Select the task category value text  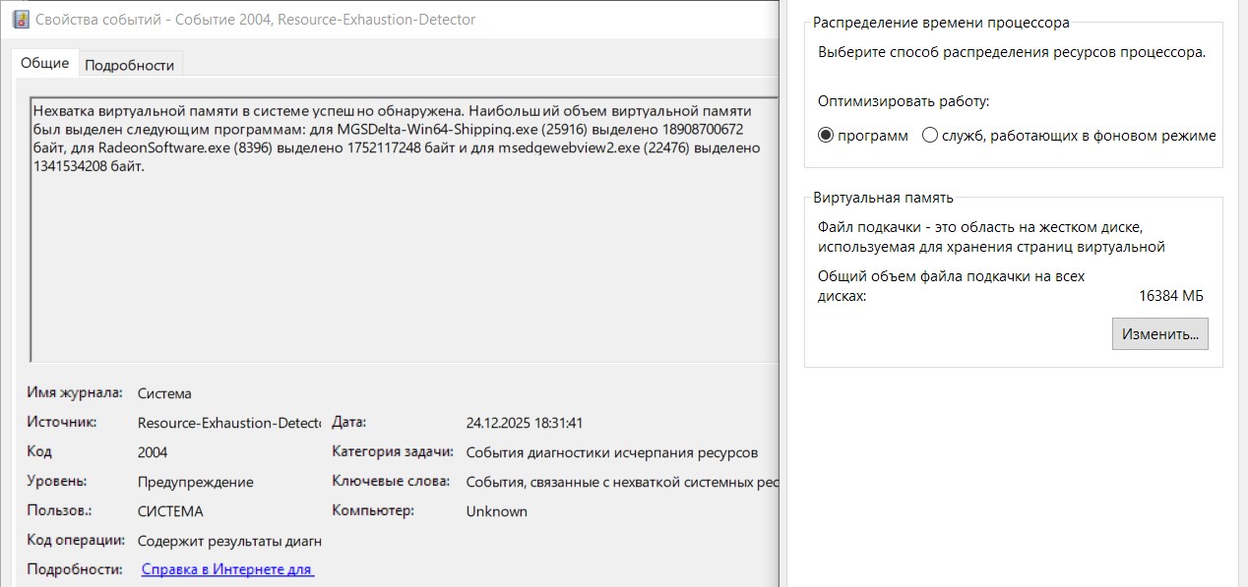pos(611,452)
